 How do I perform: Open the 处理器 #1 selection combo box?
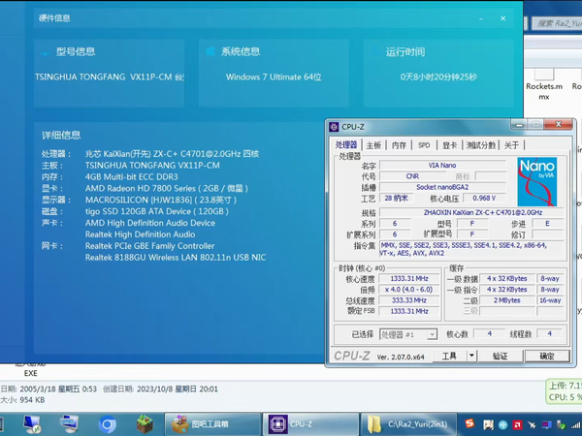point(408,335)
